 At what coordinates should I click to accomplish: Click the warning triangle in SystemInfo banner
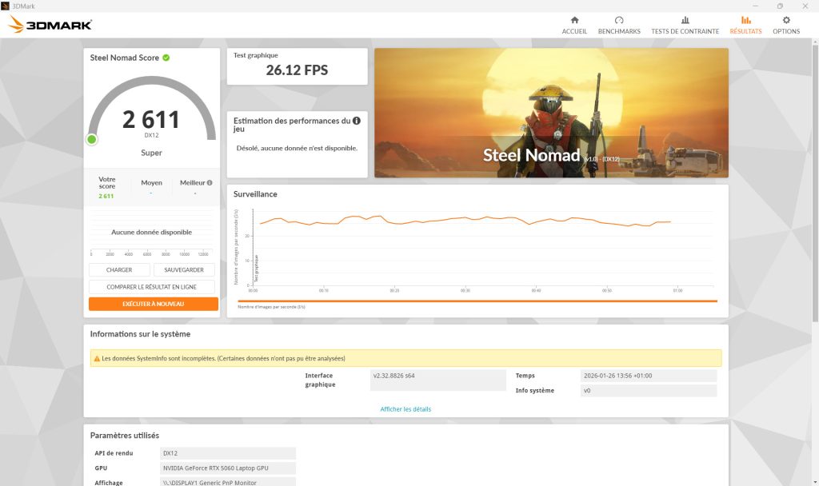click(97, 359)
